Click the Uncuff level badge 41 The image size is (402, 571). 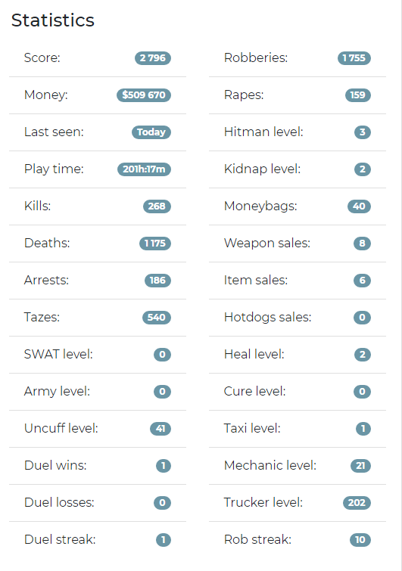160,429
